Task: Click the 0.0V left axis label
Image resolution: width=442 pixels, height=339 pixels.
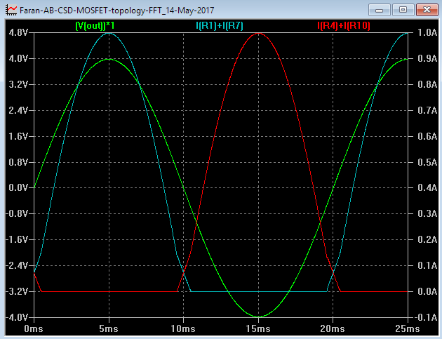Action: pos(18,188)
